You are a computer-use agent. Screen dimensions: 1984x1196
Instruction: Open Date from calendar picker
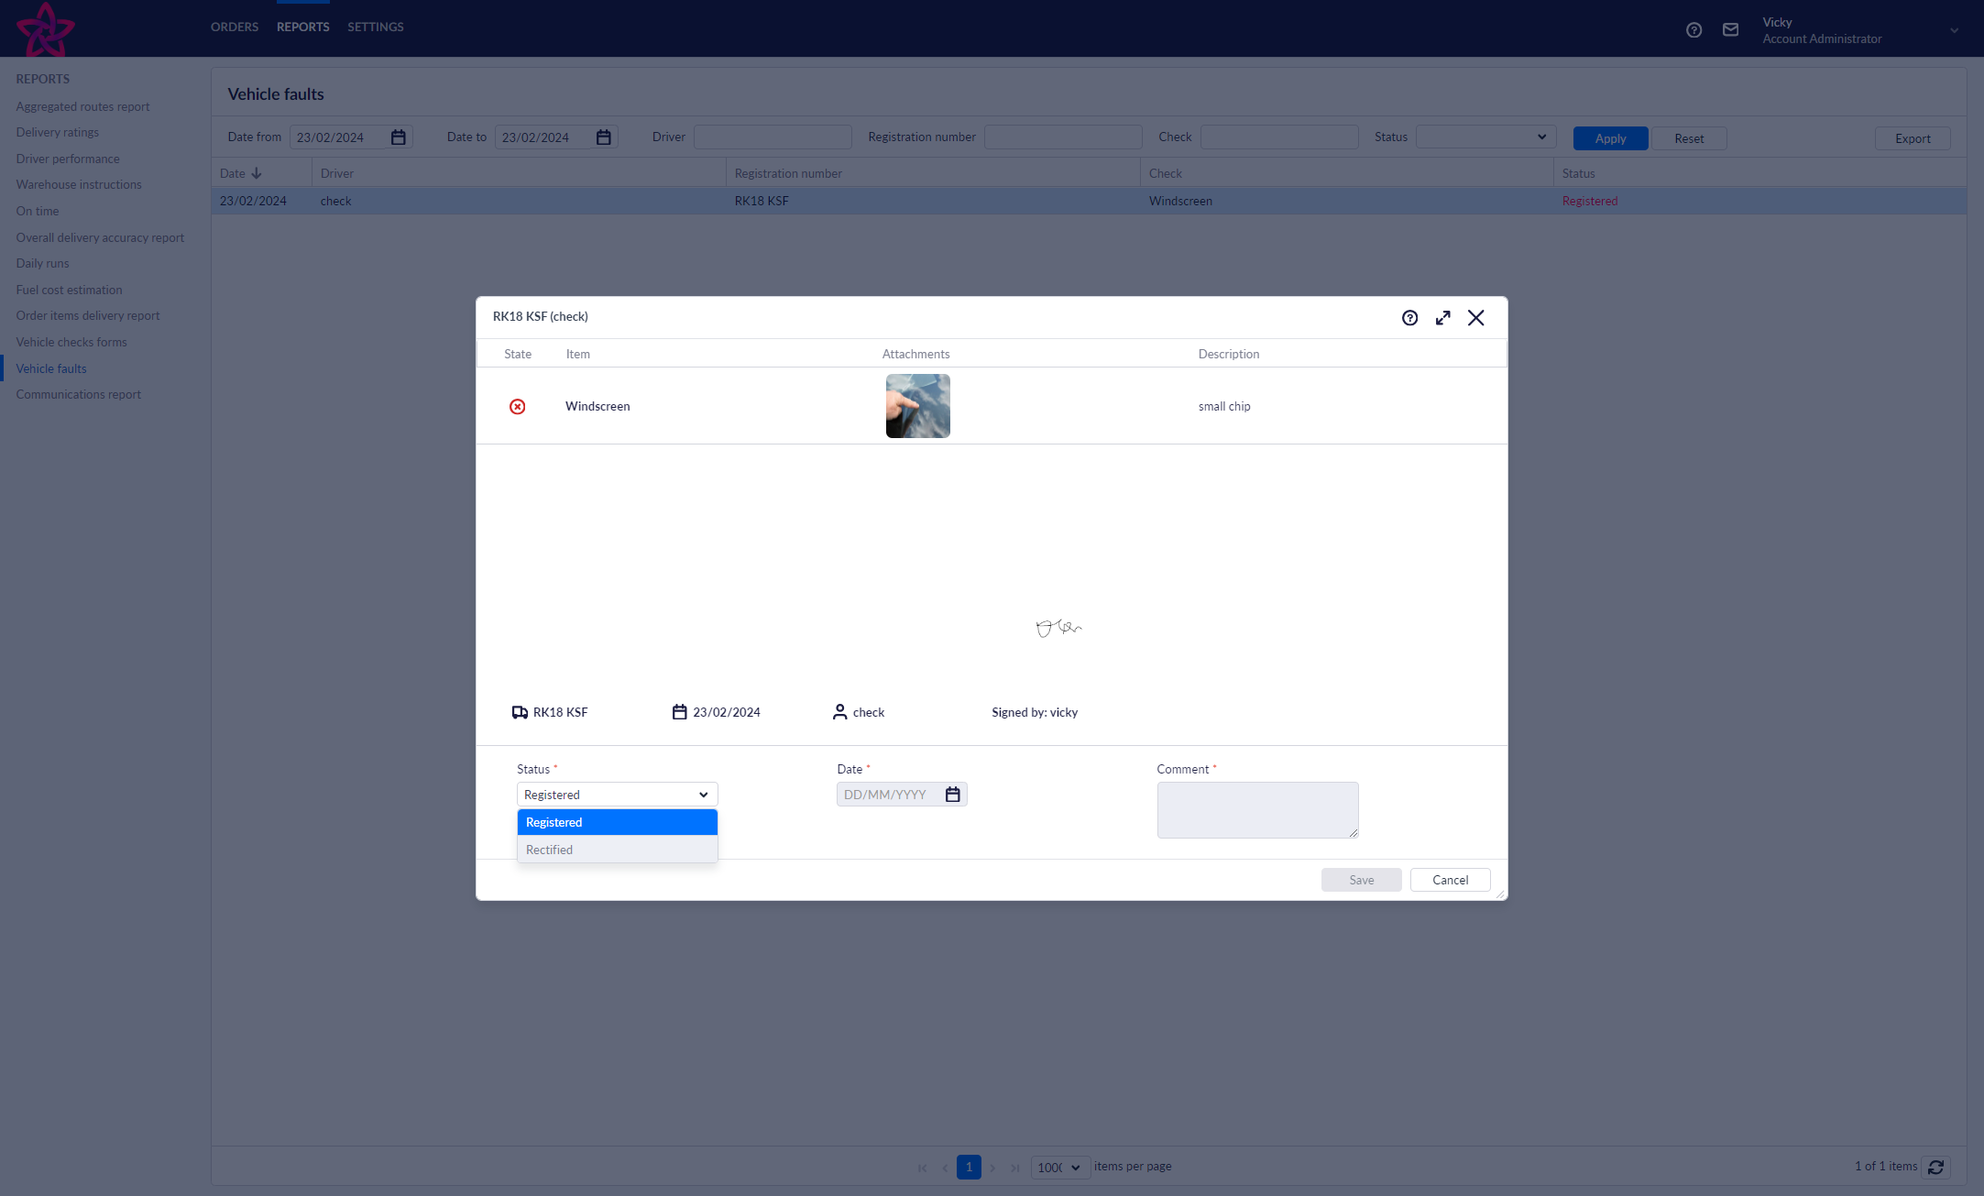click(399, 137)
